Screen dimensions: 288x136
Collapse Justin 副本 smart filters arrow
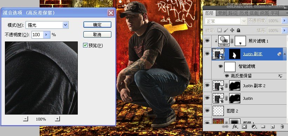pos(285,54)
